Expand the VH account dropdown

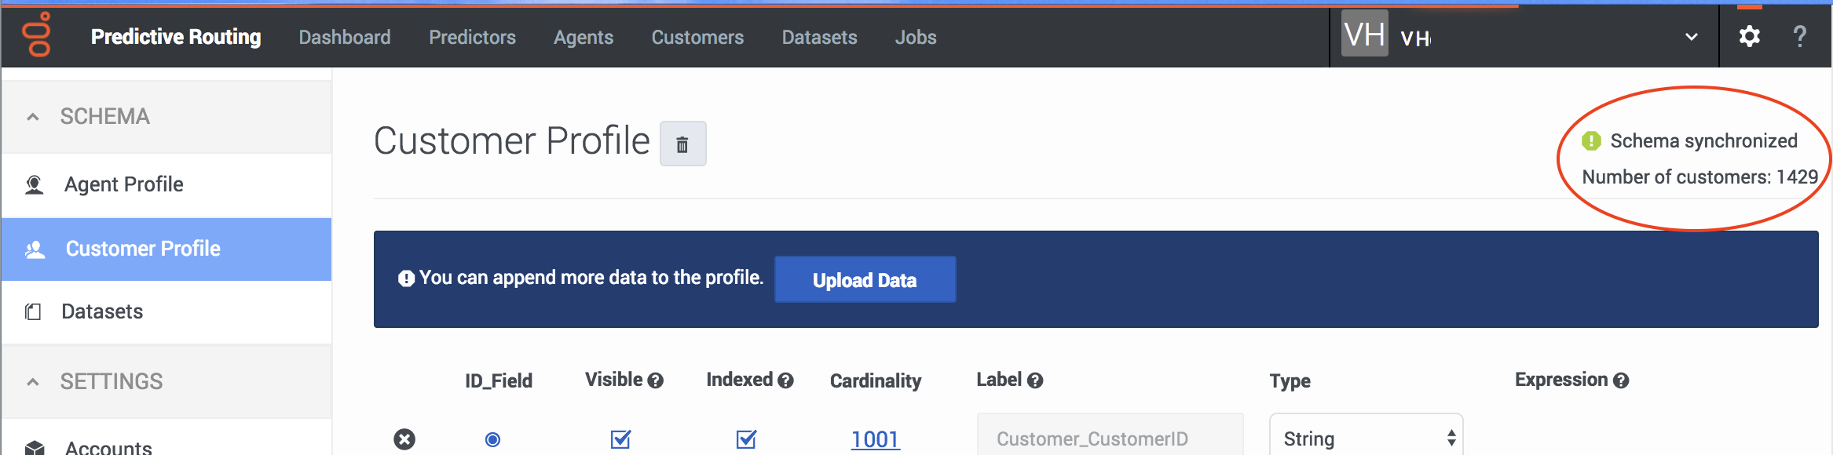point(1691,37)
